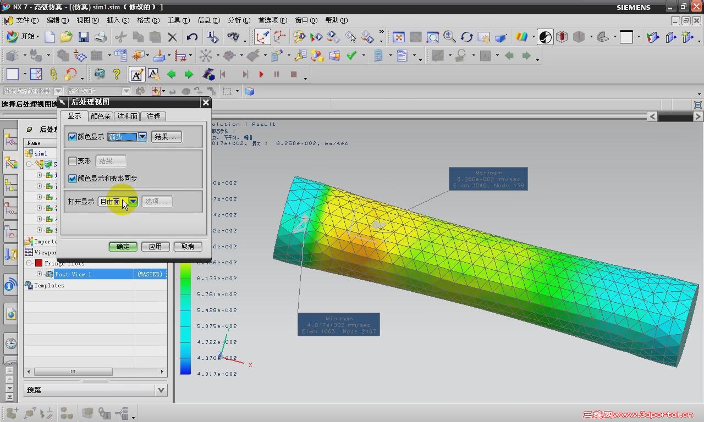Click the green checkmark icon in toolbar
Screen dimensions: 704x422
point(352,55)
